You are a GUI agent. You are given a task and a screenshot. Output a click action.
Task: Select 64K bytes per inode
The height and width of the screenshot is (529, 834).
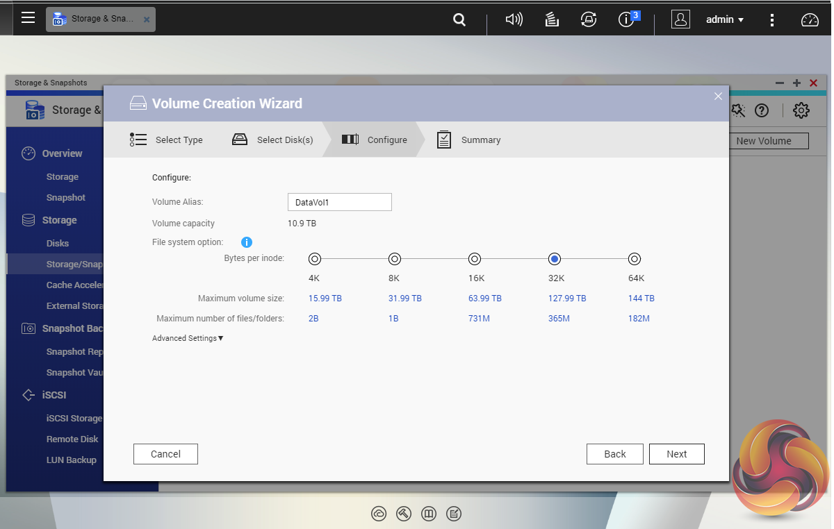(x=635, y=259)
